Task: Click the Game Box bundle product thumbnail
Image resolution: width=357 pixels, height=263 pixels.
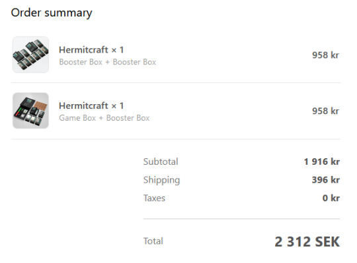Action: [30, 111]
